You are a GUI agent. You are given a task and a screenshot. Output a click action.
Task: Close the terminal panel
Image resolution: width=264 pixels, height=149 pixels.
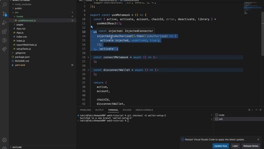260,110
